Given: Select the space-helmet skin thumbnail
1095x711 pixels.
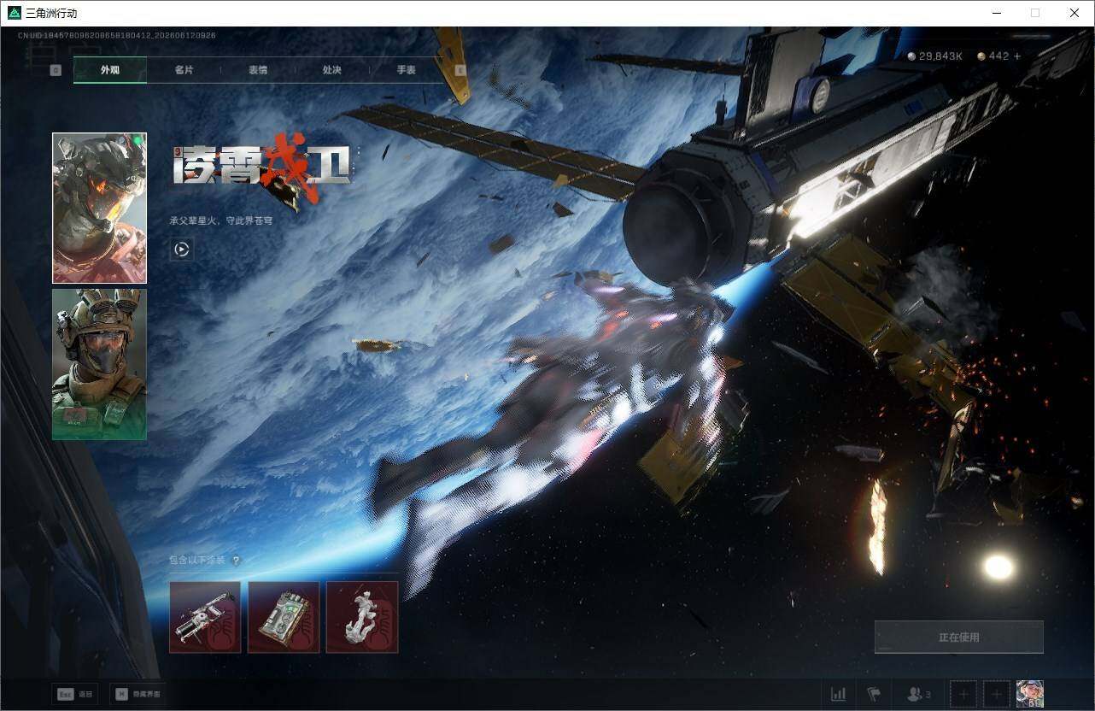Looking at the screenshot, I should click(99, 208).
